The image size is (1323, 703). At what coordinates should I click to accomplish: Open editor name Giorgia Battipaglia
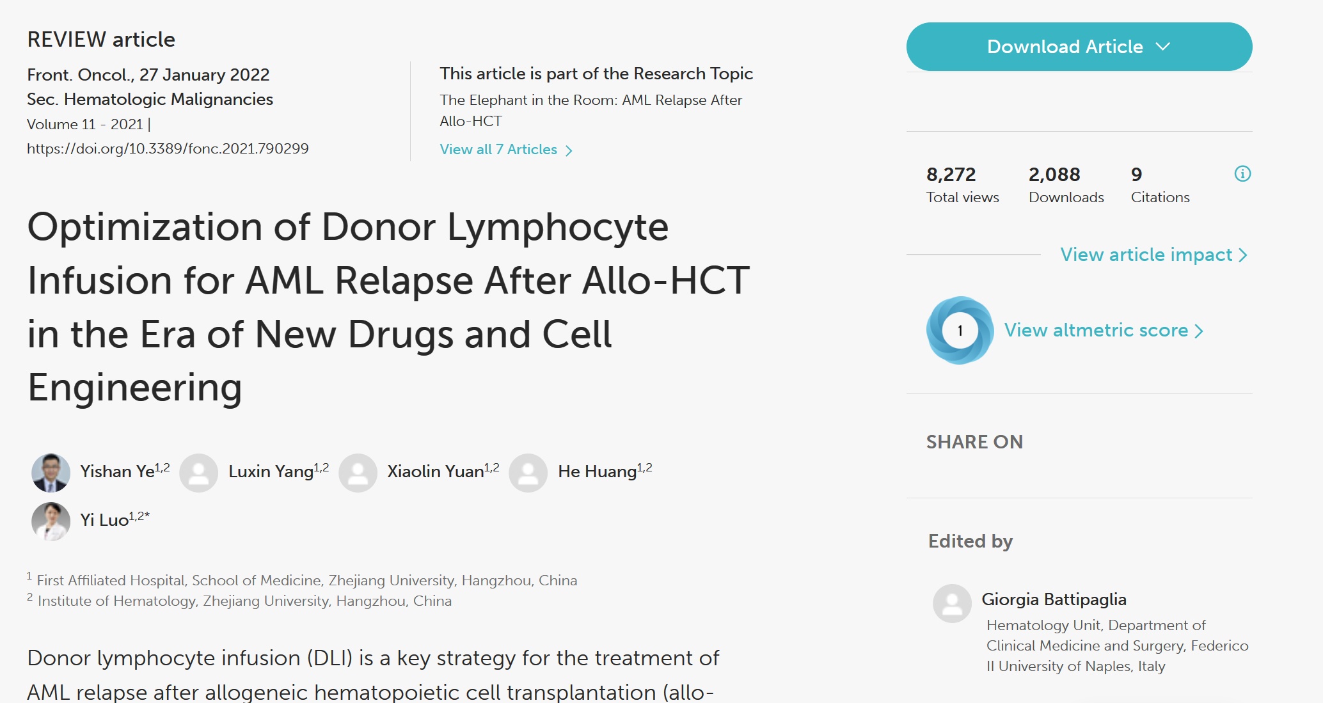(x=1054, y=599)
